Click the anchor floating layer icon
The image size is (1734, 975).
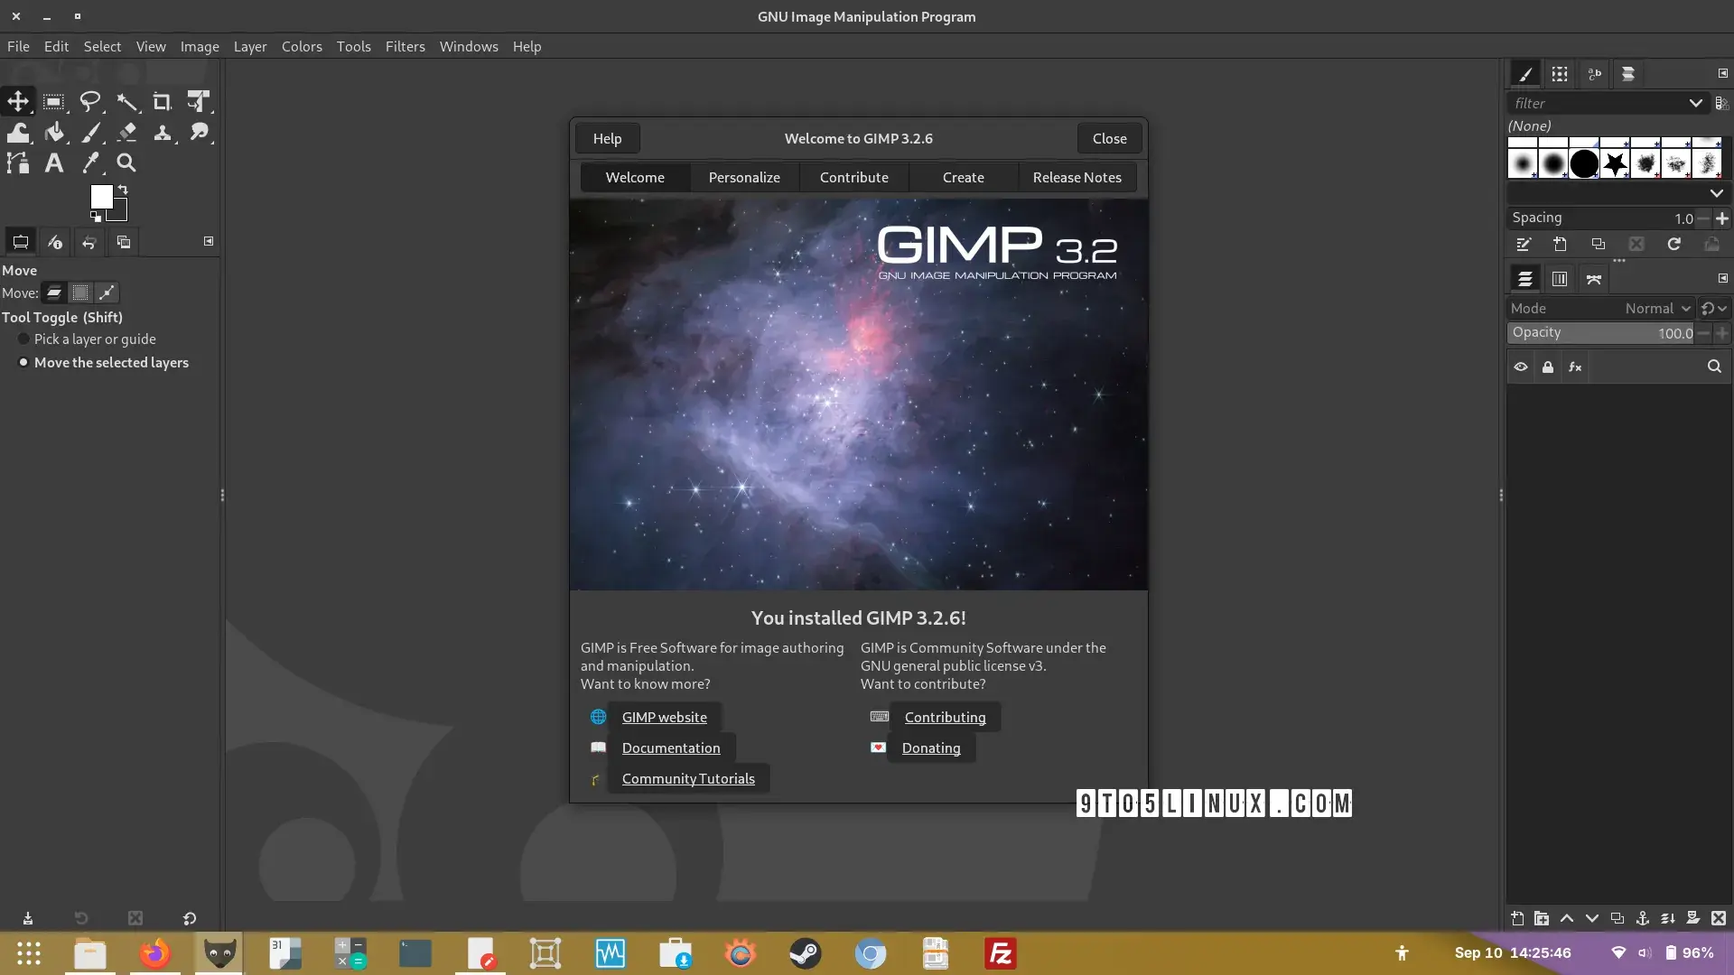(x=1643, y=918)
